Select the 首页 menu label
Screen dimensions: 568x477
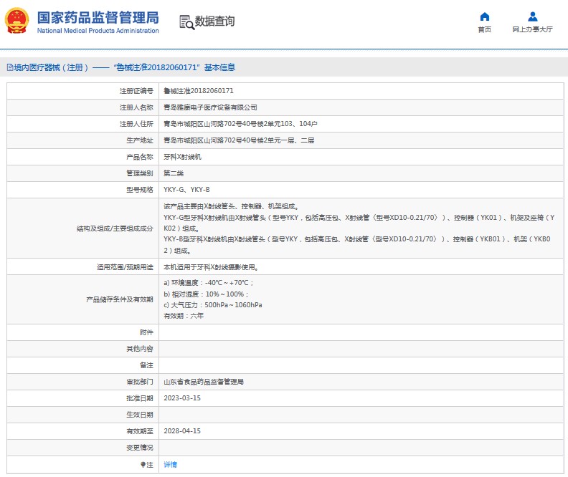click(x=485, y=30)
